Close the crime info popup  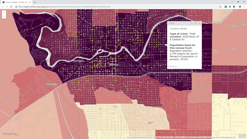(199, 23)
